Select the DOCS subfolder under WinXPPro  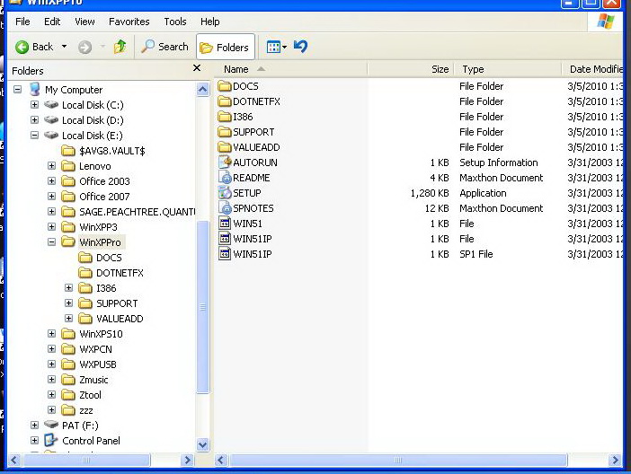[x=109, y=258]
